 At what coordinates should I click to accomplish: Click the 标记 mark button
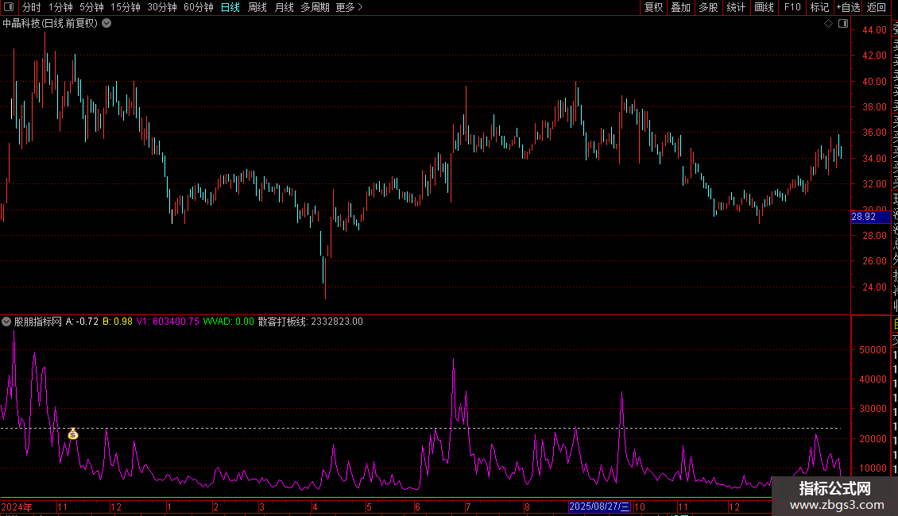[819, 7]
